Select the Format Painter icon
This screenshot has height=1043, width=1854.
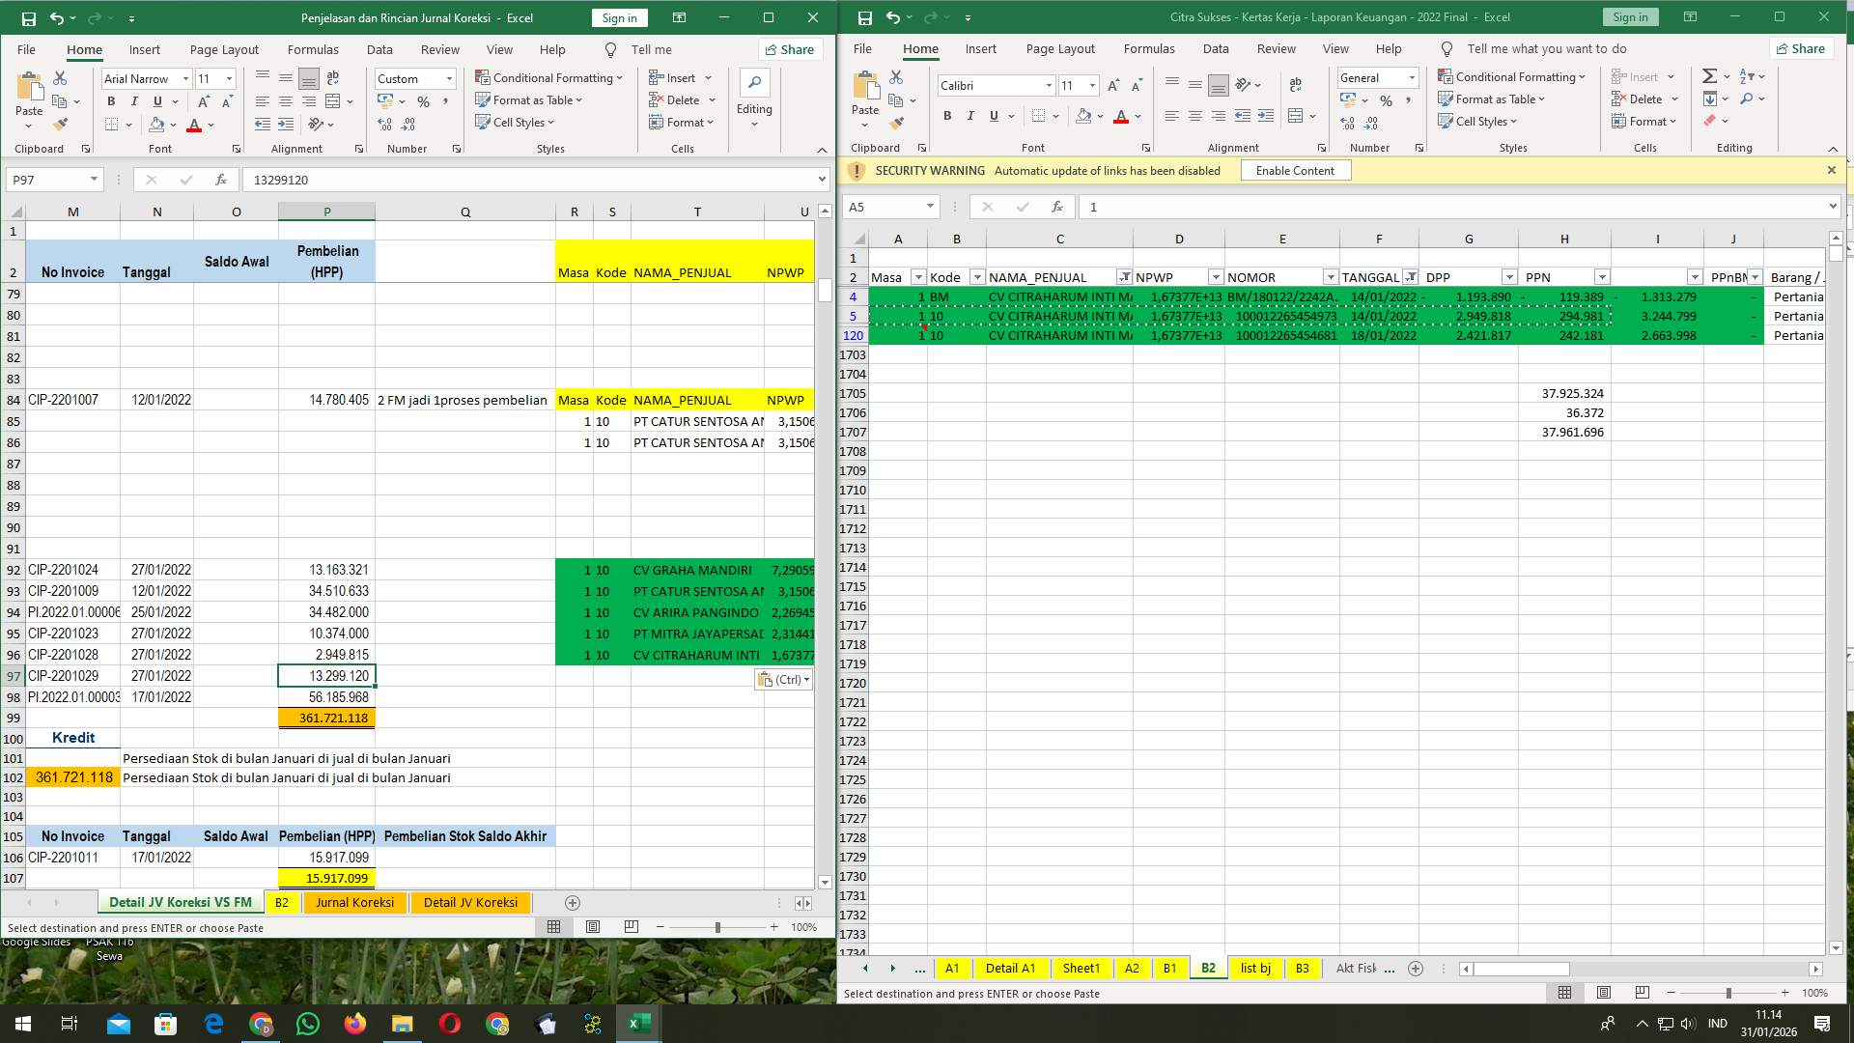point(61,124)
